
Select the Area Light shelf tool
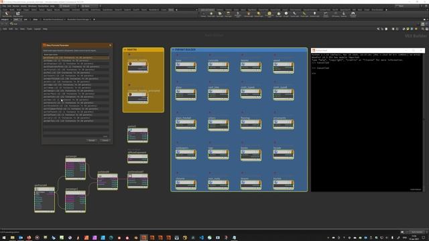(x=228, y=14)
